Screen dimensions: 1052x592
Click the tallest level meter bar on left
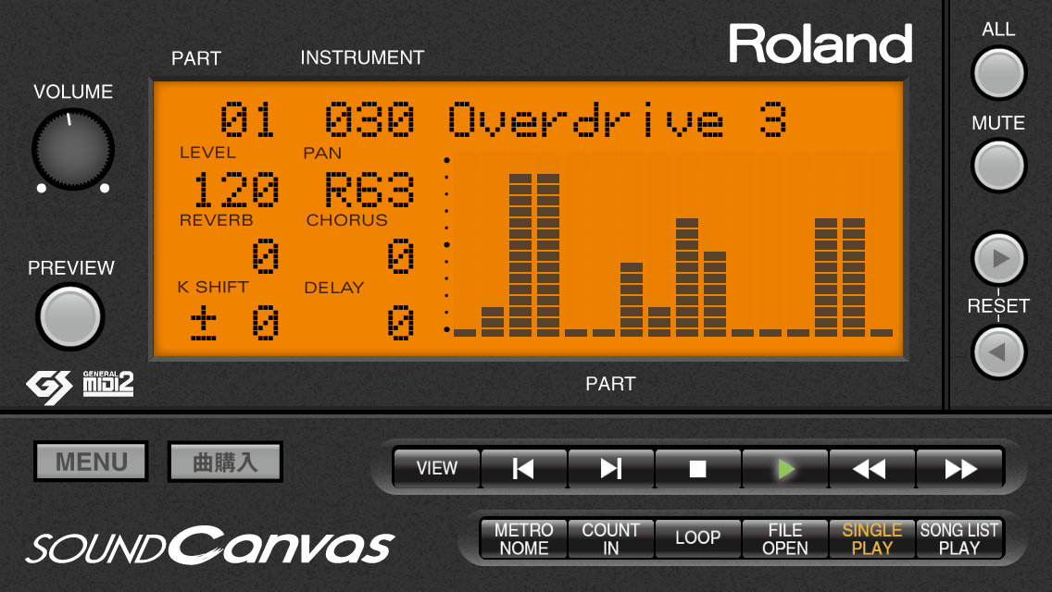(520, 254)
